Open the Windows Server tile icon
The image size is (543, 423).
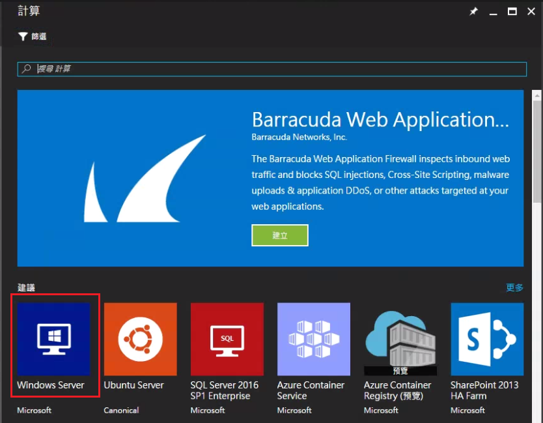point(53,339)
